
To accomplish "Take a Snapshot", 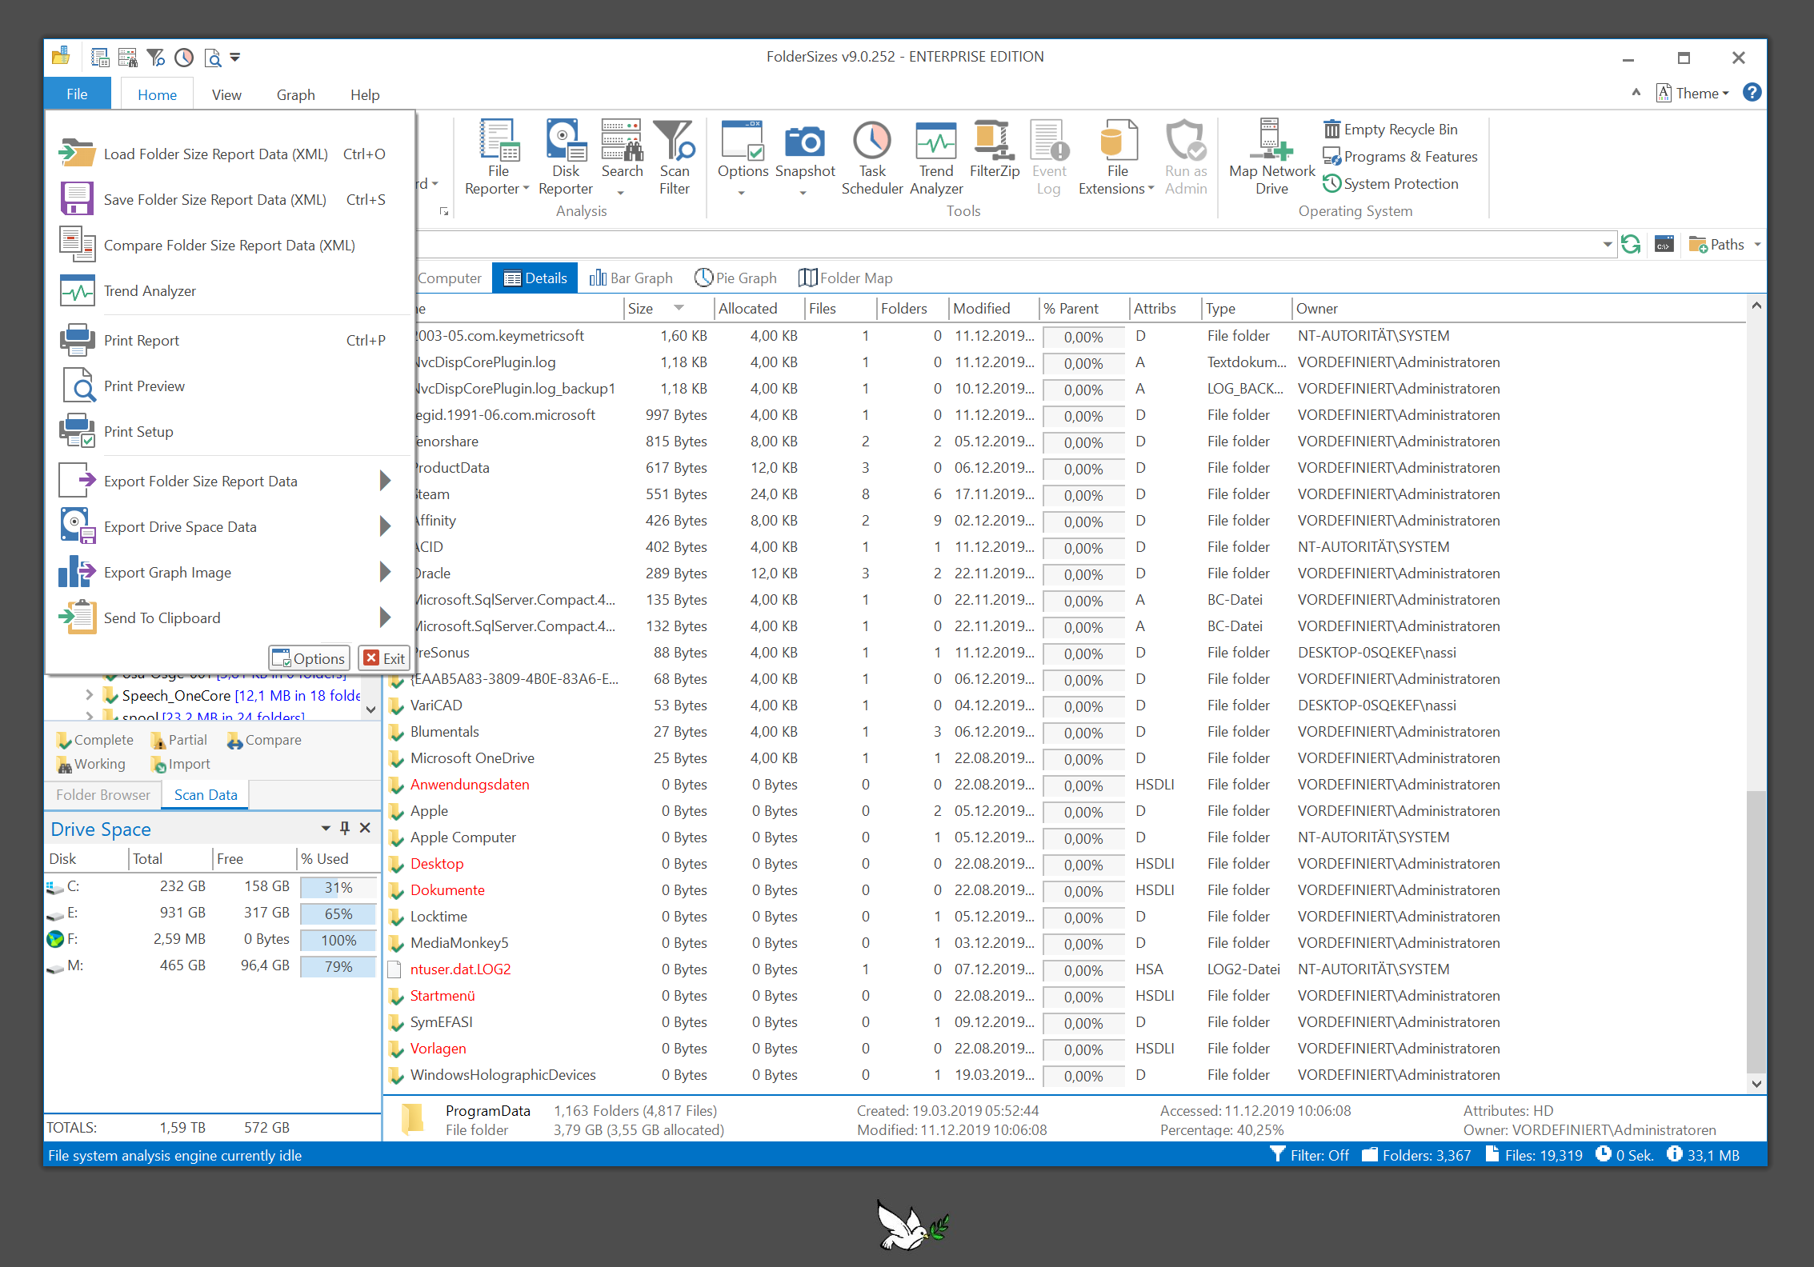I will pos(805,158).
